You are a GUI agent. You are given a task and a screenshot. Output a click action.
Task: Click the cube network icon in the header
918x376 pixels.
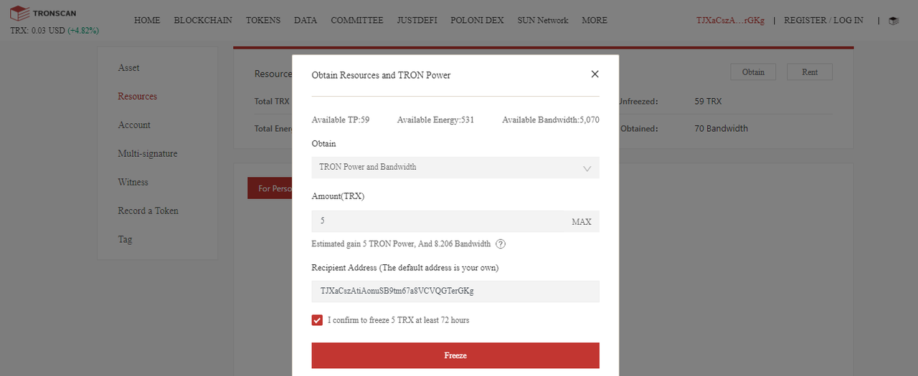[x=894, y=21]
